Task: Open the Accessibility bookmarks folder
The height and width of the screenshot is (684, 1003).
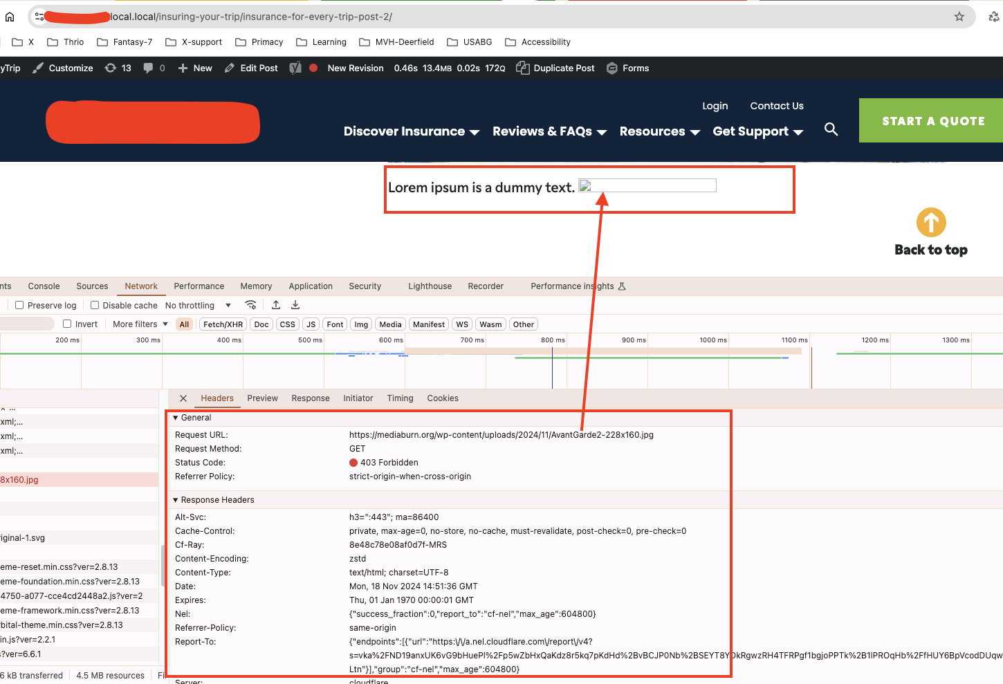Action: point(538,42)
